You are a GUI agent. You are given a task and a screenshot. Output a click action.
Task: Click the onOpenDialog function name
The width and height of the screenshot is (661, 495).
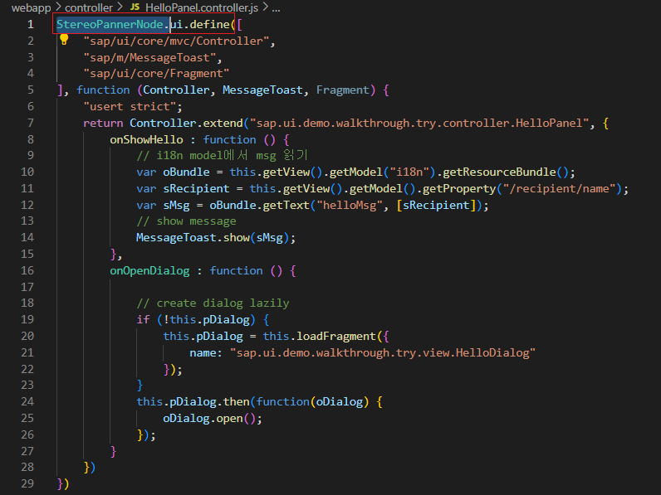pos(149,270)
